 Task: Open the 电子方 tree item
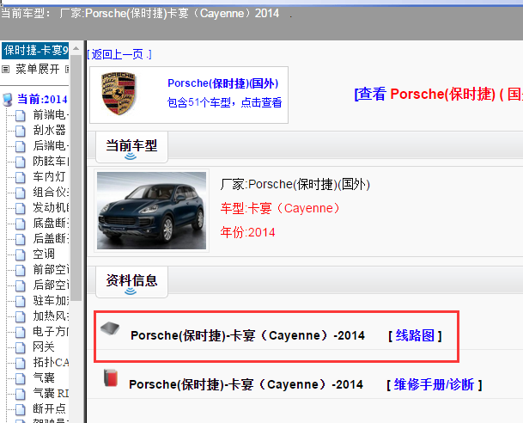coord(51,331)
